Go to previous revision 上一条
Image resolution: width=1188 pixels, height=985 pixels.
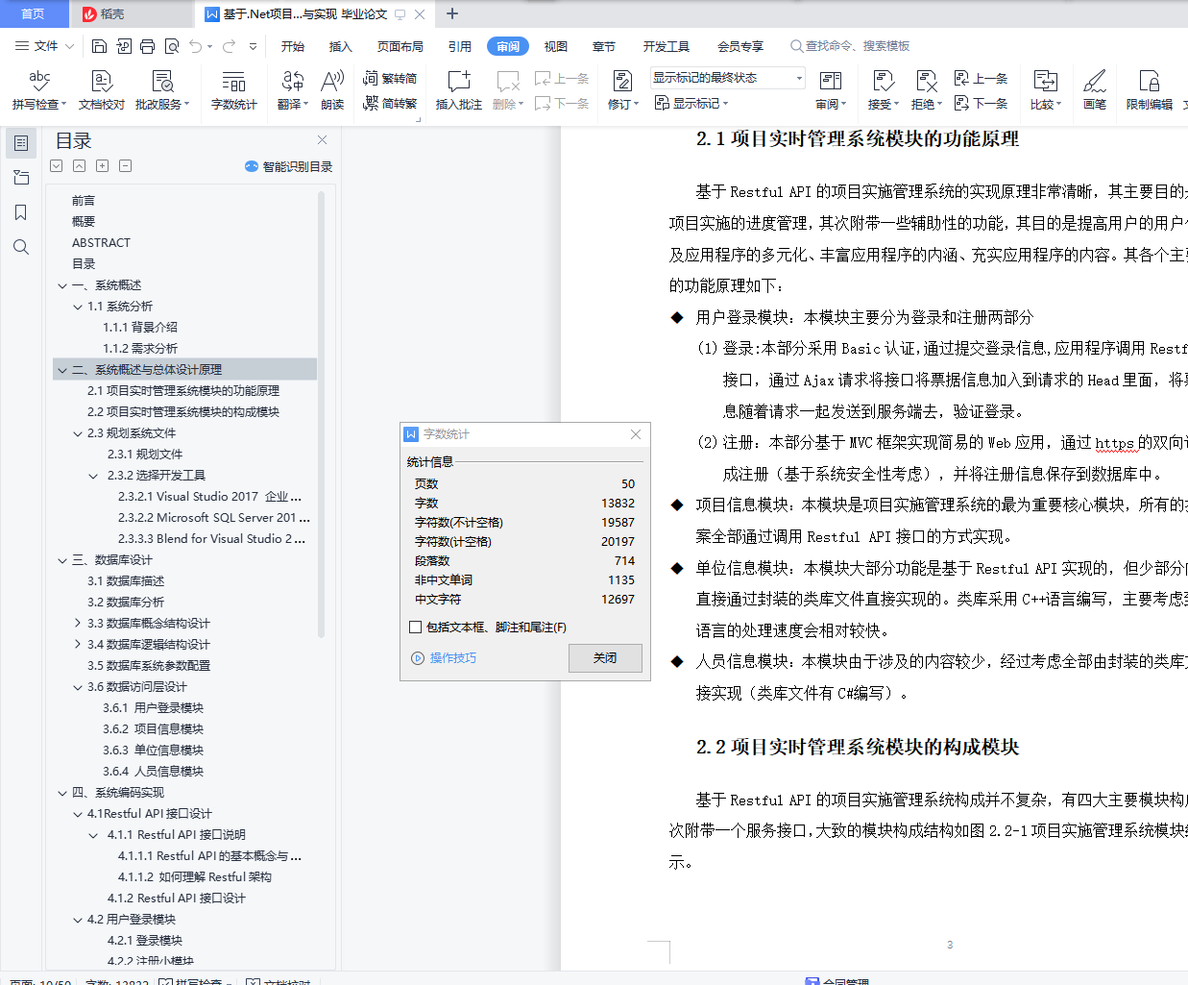coord(981,78)
